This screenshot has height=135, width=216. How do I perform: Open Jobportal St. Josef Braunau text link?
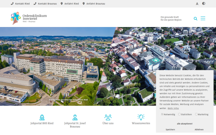pyautogui.click(x=75, y=125)
